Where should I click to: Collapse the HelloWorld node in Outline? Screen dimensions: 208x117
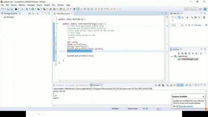click(x=172, y=56)
